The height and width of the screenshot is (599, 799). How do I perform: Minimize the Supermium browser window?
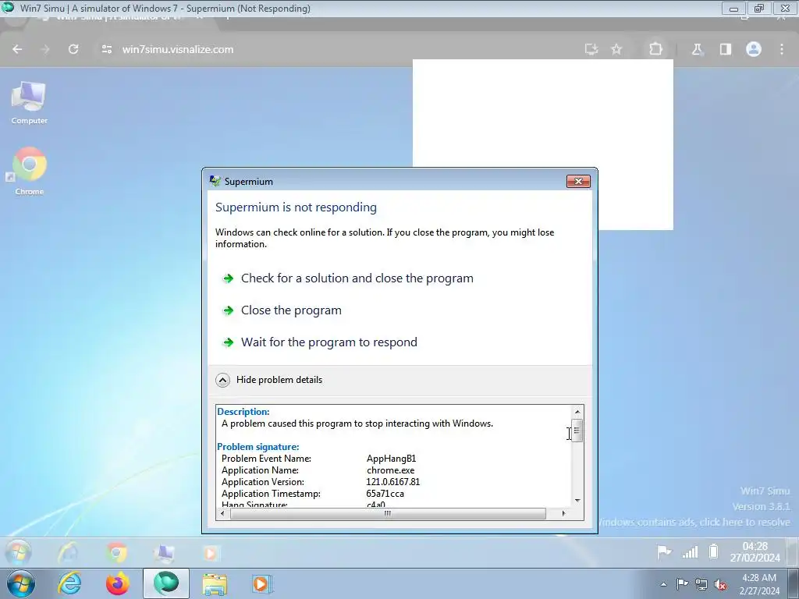click(733, 9)
